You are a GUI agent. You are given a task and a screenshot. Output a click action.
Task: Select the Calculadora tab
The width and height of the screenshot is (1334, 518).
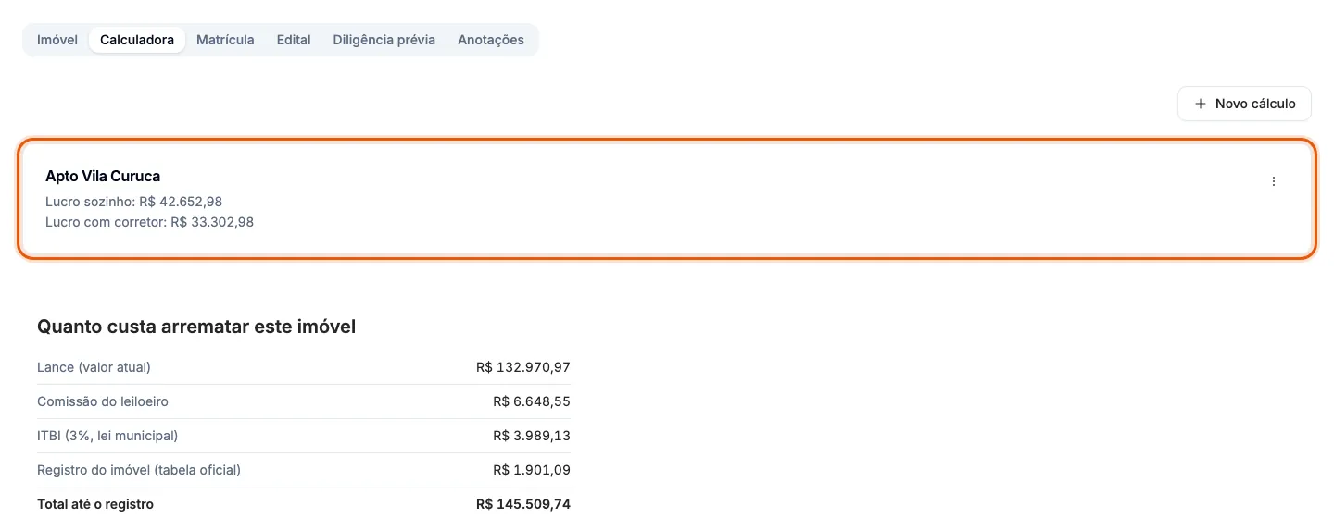click(137, 40)
